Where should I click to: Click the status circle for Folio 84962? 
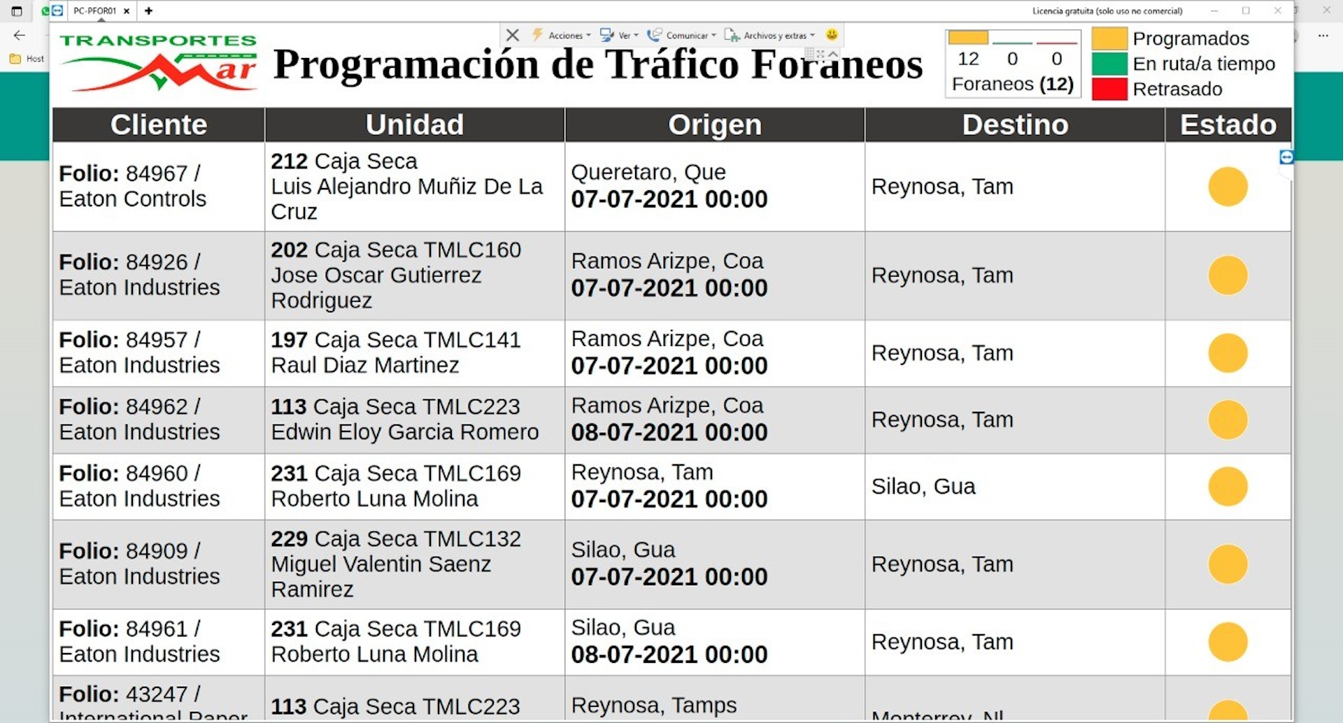[1228, 420]
